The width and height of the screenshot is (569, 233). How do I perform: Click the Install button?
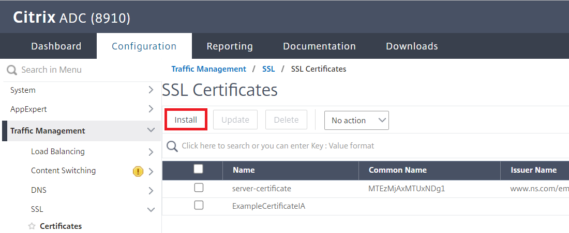tap(186, 120)
